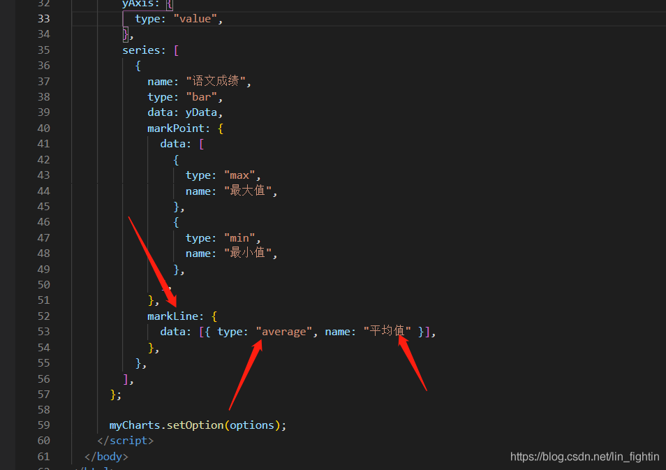This screenshot has height=470, width=666.
Task: Click the "min" type value
Action: (239, 238)
